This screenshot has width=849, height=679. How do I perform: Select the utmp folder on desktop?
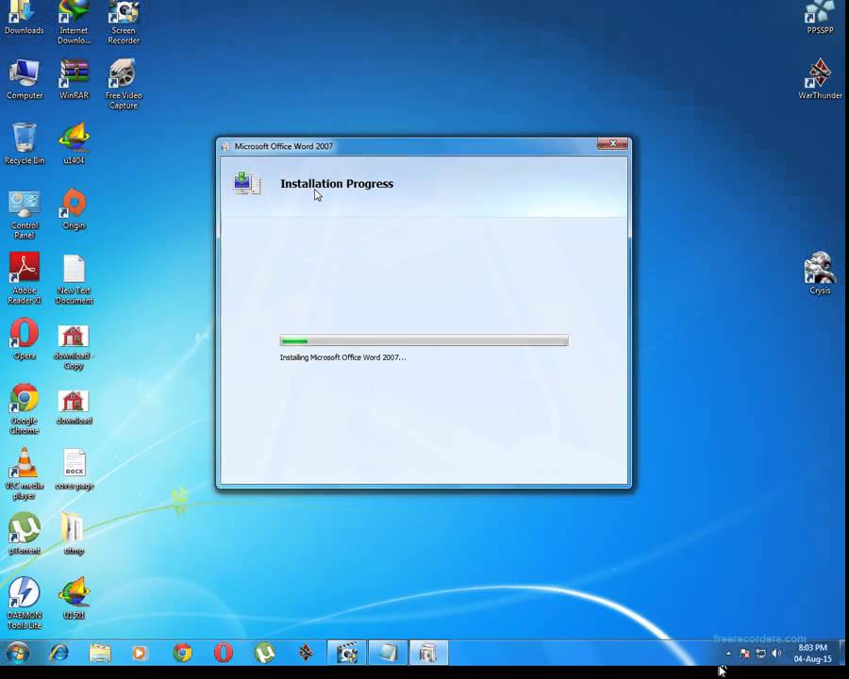tap(74, 534)
